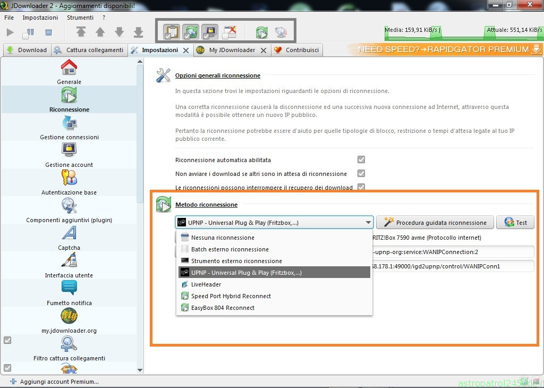Close the My JDownloader tab
544x388 pixels.
pos(263,50)
